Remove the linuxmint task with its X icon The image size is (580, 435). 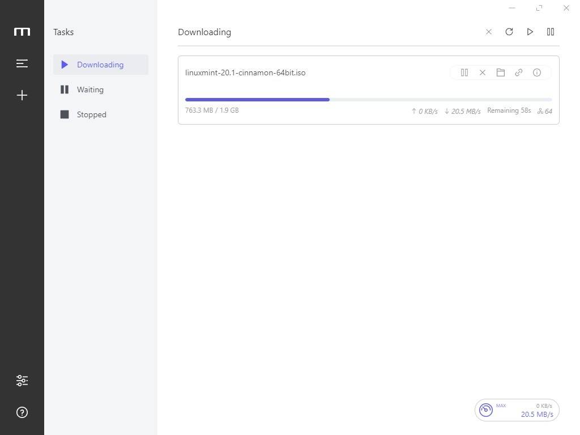tap(482, 72)
